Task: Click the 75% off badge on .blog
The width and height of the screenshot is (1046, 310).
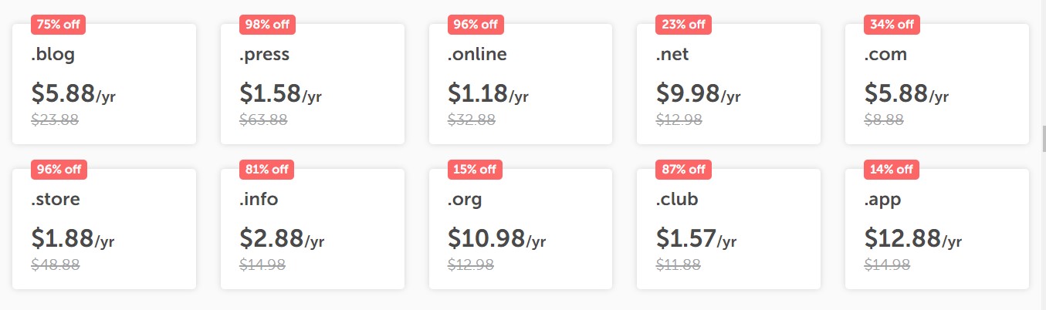Action: click(x=58, y=24)
